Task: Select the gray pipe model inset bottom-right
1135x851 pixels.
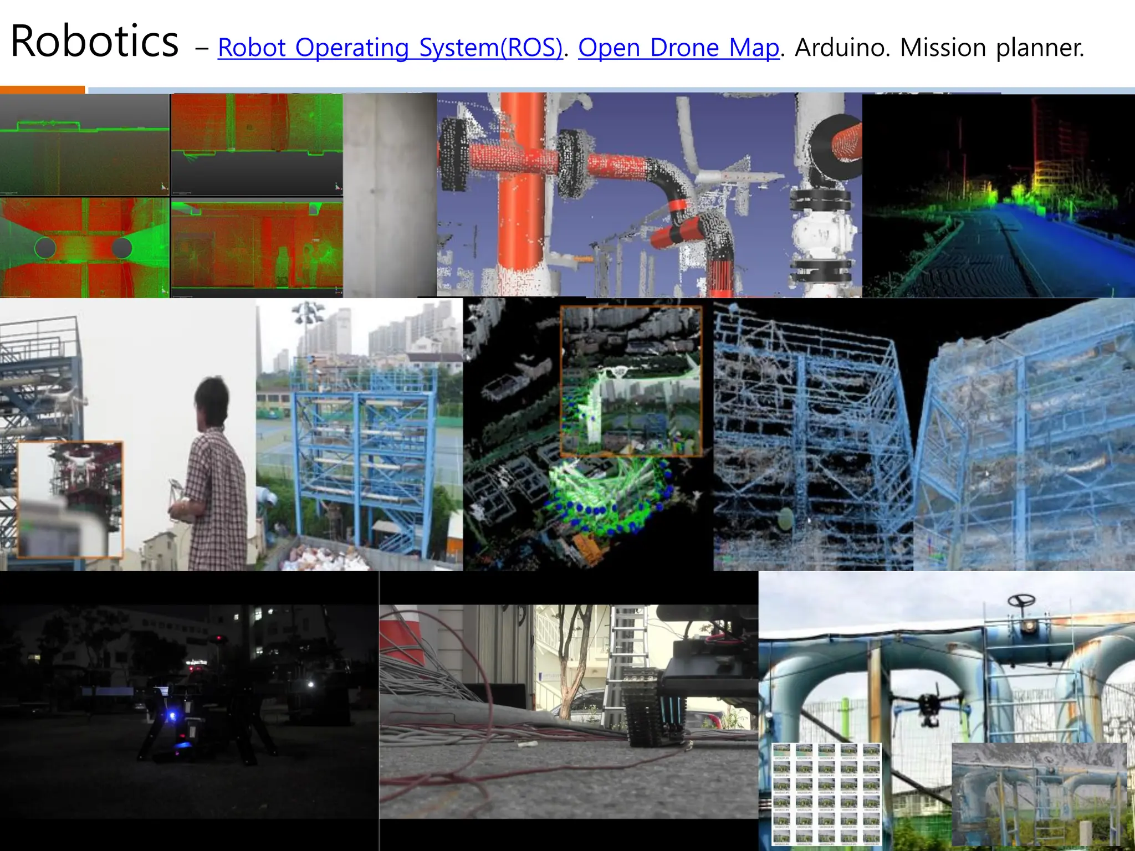Action: click(1039, 794)
